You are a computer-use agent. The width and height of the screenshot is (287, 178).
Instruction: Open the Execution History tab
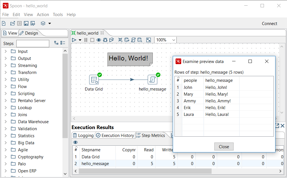[115, 136]
